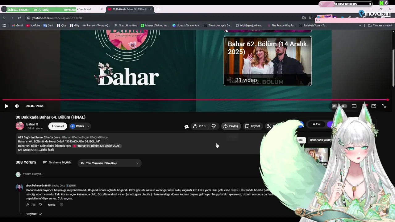Open bilgi@garajonline bookmark

pyautogui.click(x=249, y=26)
